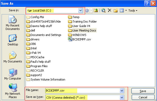The height and width of the screenshot is (101, 157).
Task: Select the Intel folder
Action: pos(31,48)
